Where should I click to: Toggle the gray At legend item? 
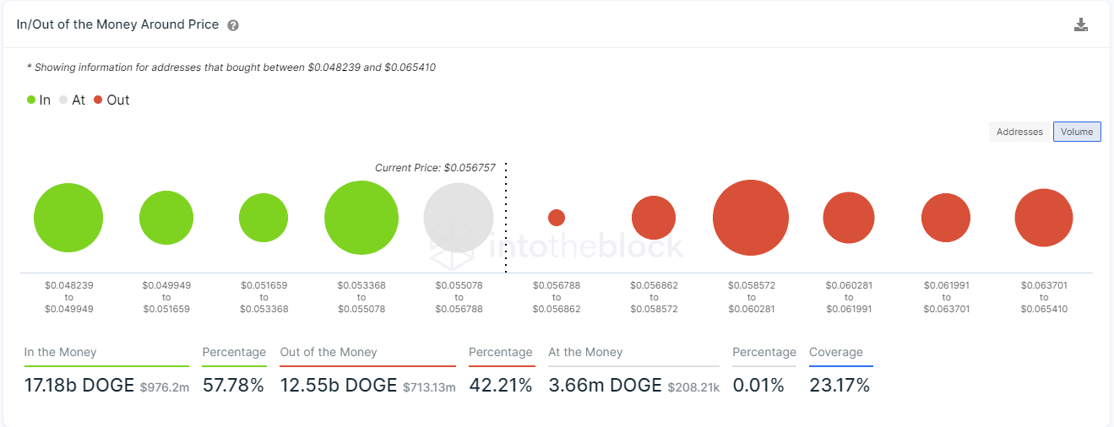pyautogui.click(x=72, y=100)
